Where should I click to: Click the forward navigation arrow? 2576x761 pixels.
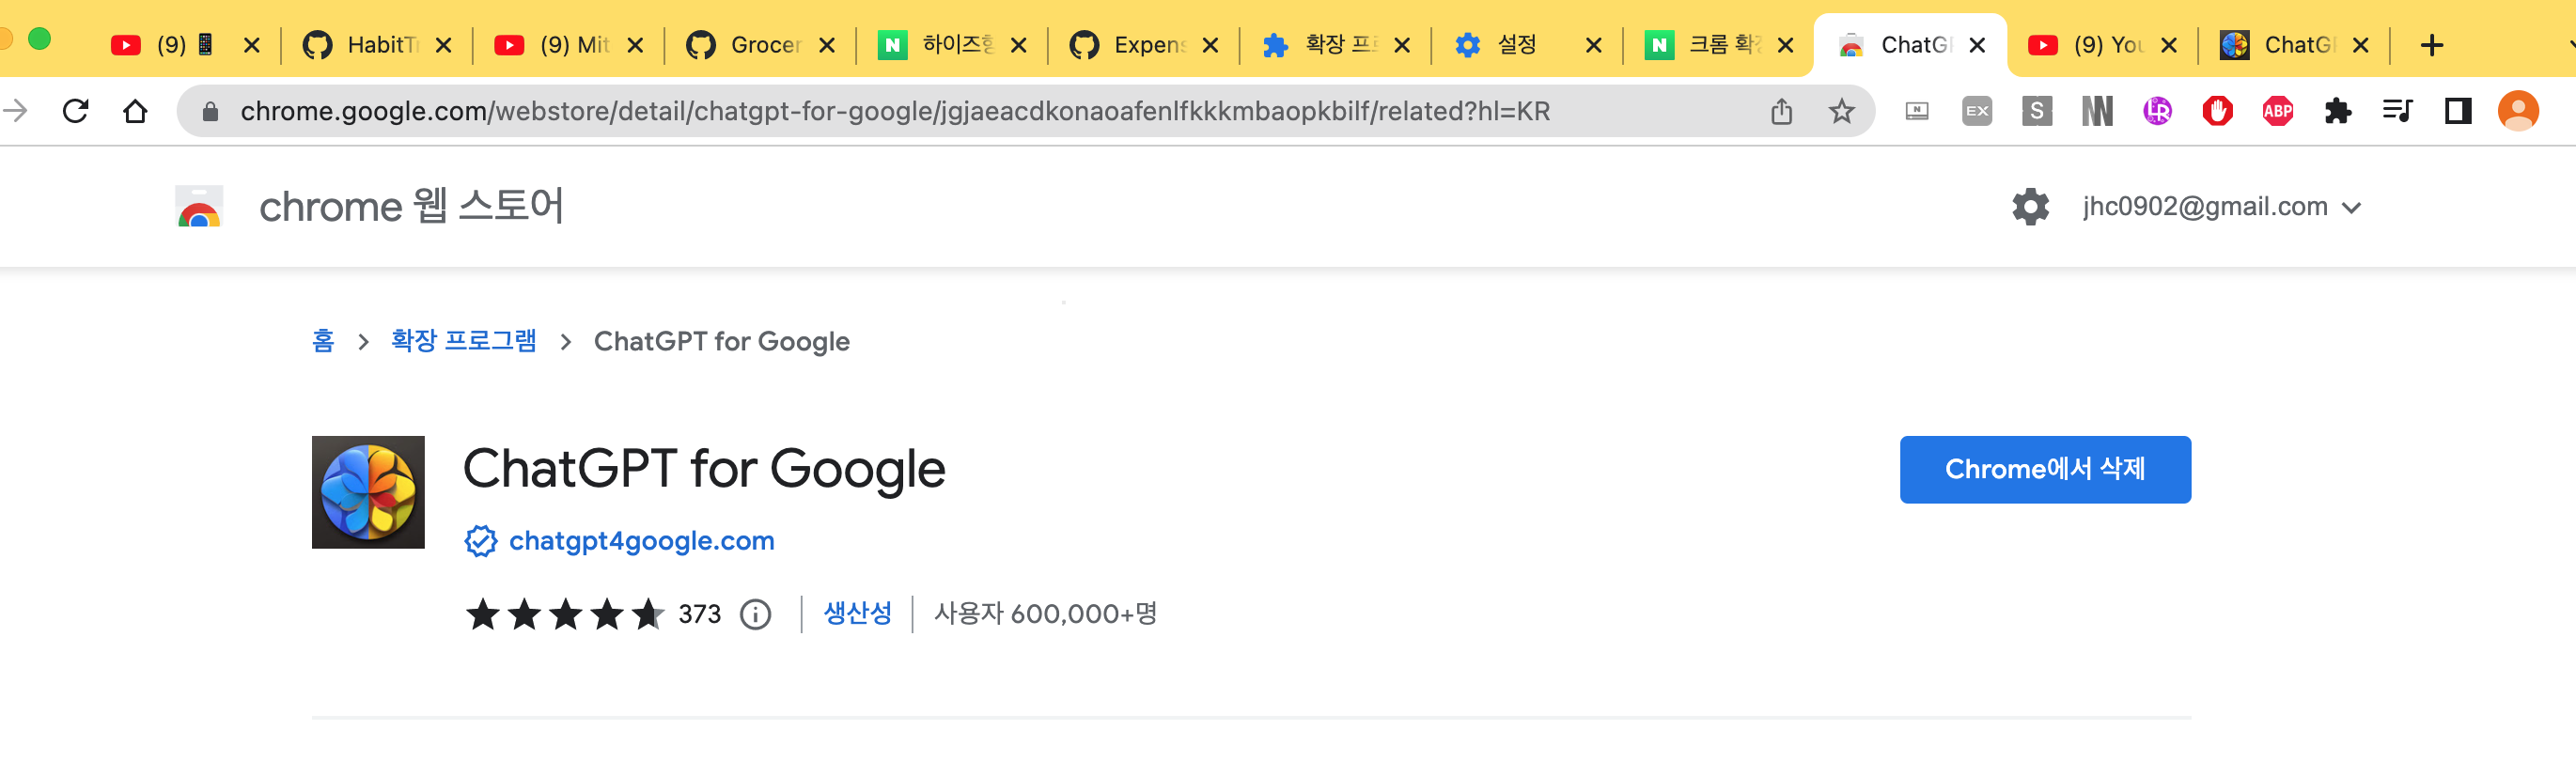(x=15, y=111)
